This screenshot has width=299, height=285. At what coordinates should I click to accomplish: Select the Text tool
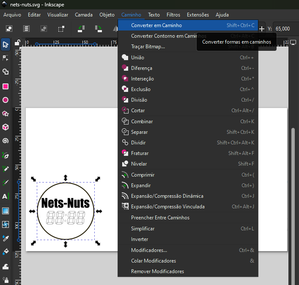coord(5,196)
